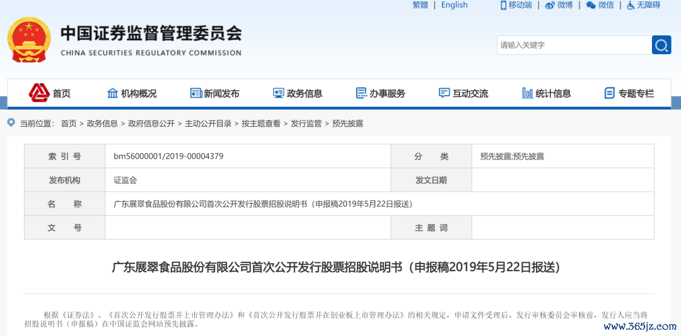Open the 移动端 mobile link
This screenshot has width=681, height=336.
click(x=520, y=5)
